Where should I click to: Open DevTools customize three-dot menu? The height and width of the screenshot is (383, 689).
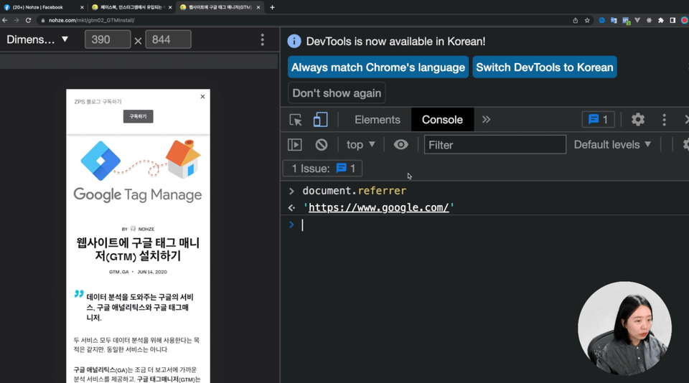(x=664, y=120)
